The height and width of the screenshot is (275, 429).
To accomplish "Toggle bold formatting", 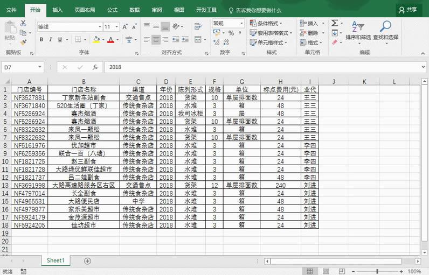I will pos(41,40).
